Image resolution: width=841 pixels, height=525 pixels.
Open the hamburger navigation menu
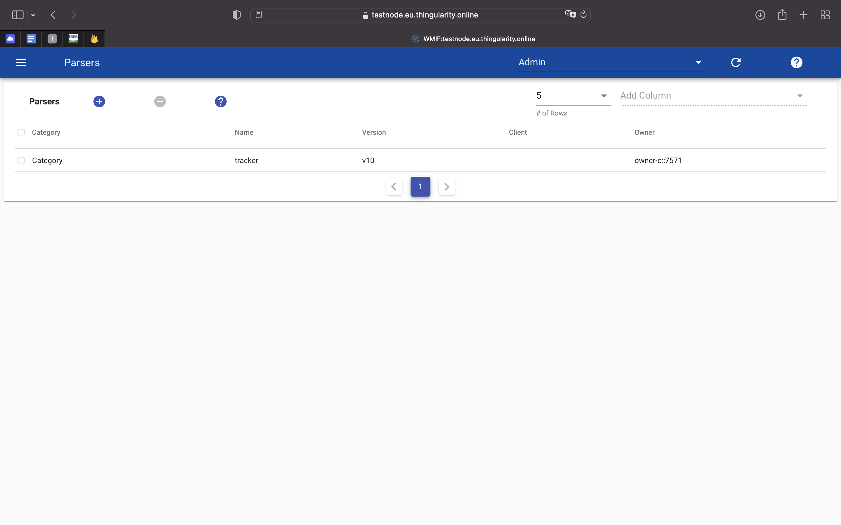pos(21,62)
